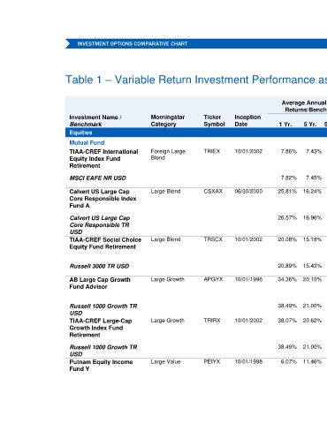Click the Inception Date column header
This screenshot has width=327, height=424.
pyautogui.click(x=247, y=121)
